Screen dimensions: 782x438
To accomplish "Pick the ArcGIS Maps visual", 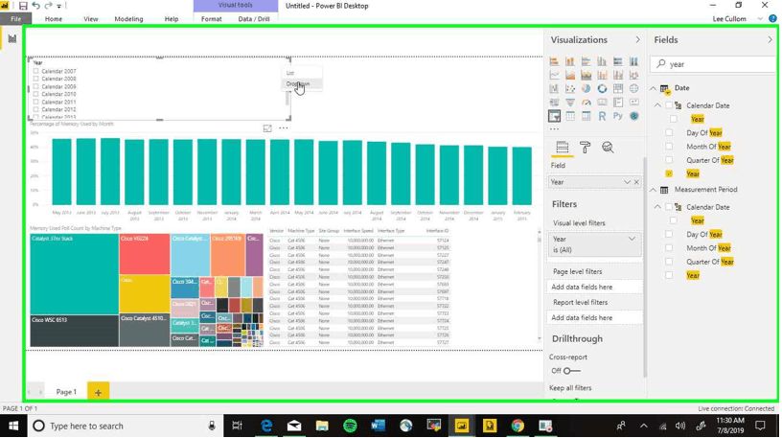I will pyautogui.click(x=633, y=116).
